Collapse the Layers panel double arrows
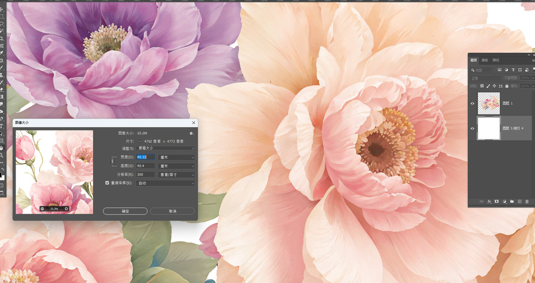 pyautogui.click(x=529, y=55)
